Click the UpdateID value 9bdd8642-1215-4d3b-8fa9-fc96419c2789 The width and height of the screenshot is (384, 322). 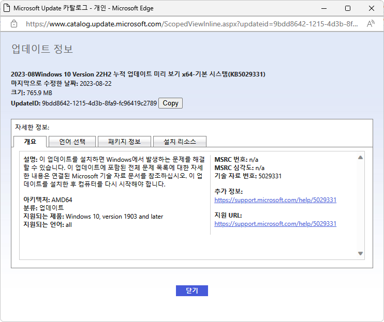[x=99, y=103]
